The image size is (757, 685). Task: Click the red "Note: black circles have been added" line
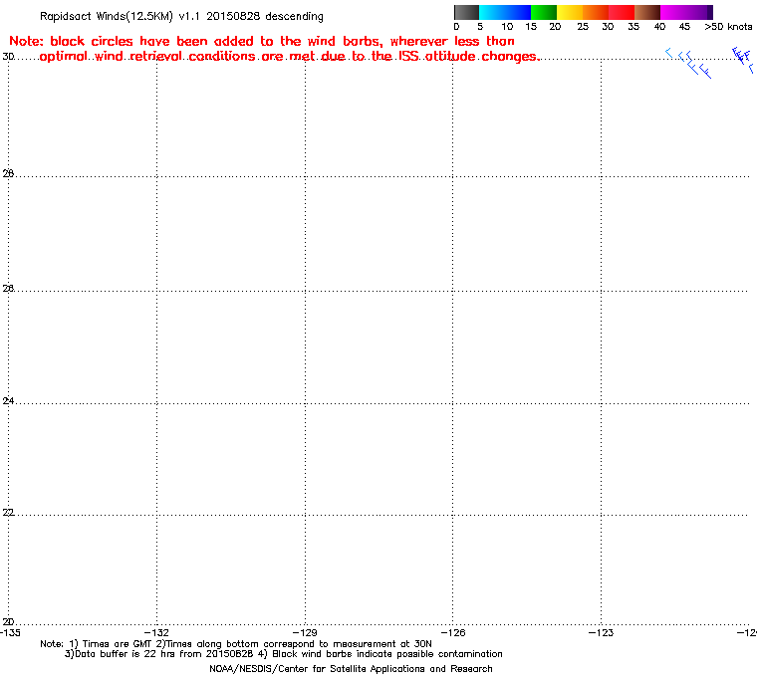tap(262, 41)
